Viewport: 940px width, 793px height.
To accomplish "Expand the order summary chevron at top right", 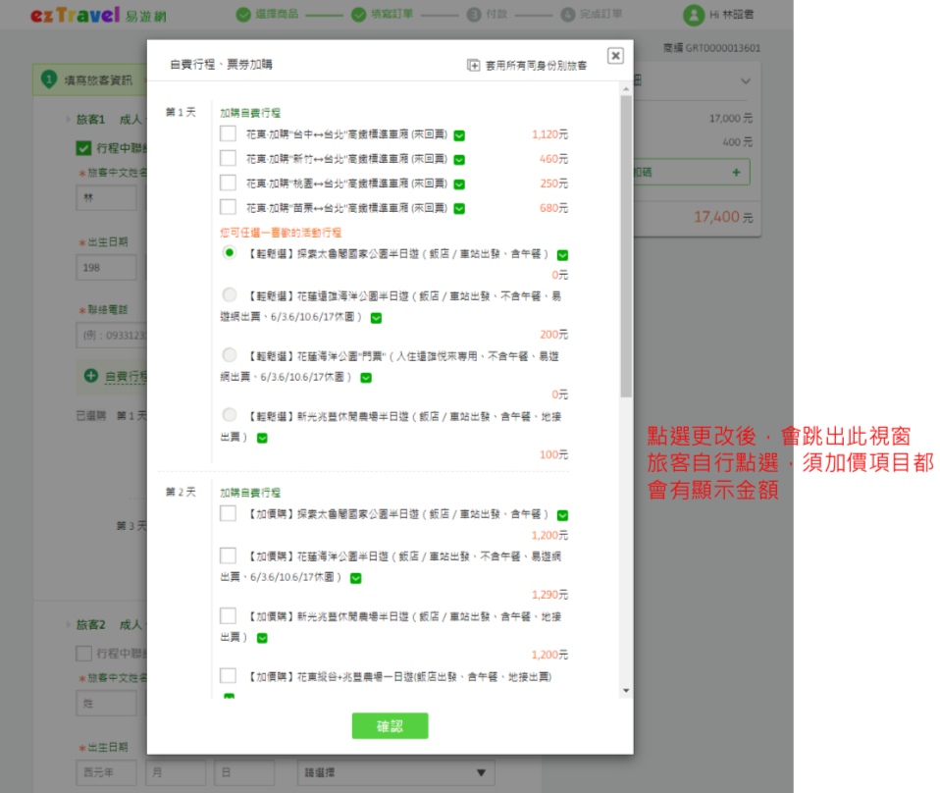I will [745, 81].
